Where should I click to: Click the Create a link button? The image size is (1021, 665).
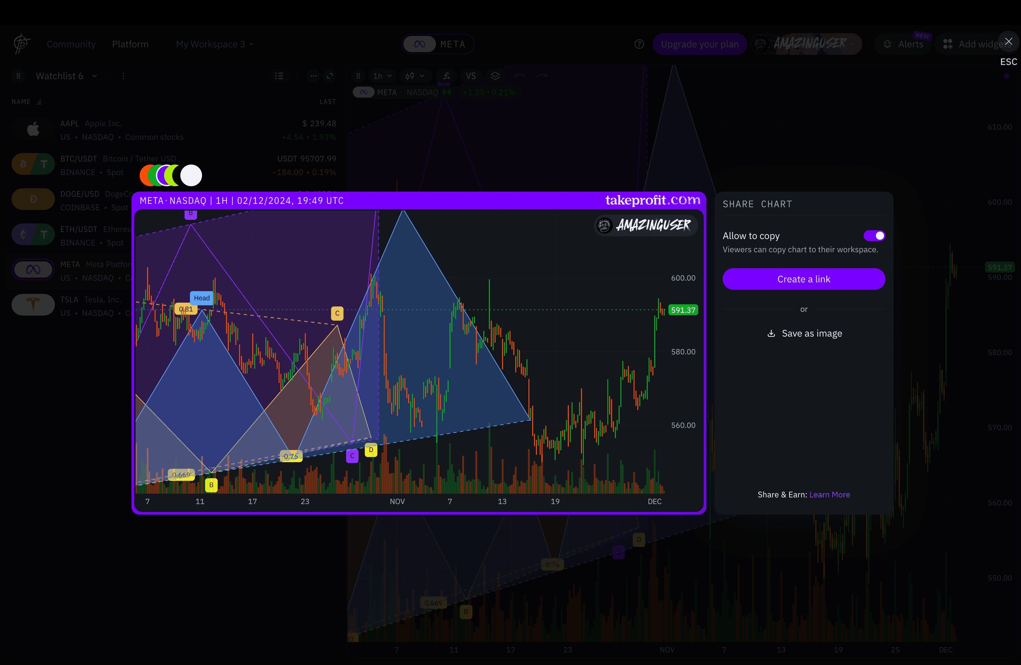[x=803, y=279]
